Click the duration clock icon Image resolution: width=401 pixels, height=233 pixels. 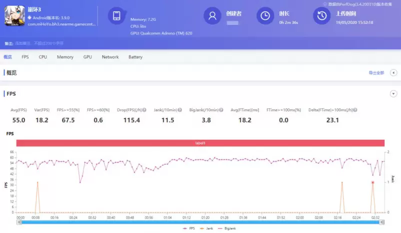pos(265,16)
